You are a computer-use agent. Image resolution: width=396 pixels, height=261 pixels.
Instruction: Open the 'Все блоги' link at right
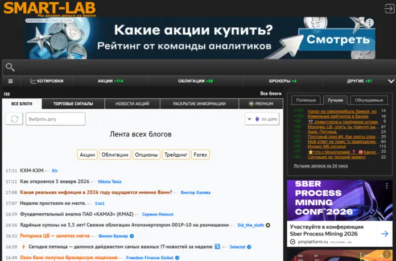pos(271,93)
